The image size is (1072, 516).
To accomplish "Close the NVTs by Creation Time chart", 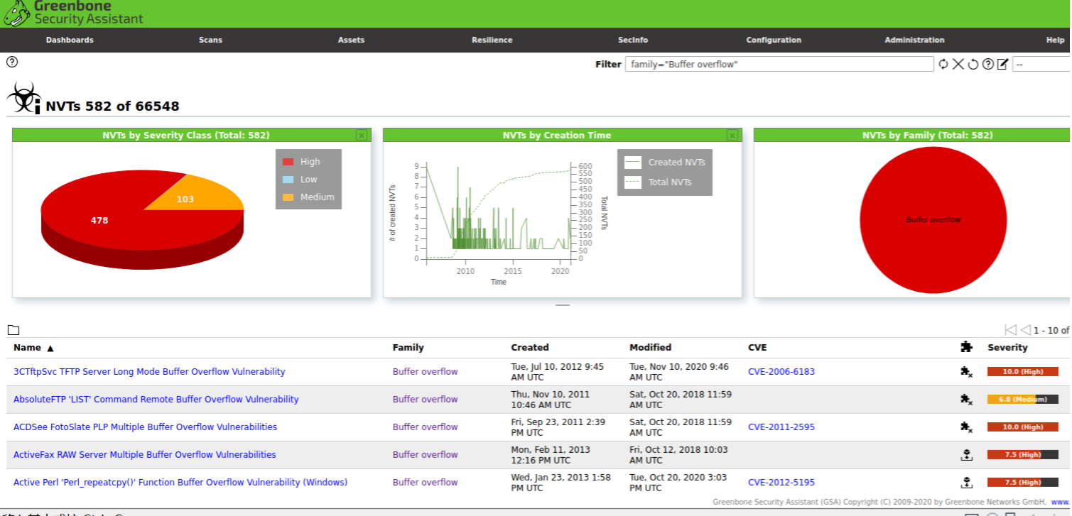I will 732,135.
